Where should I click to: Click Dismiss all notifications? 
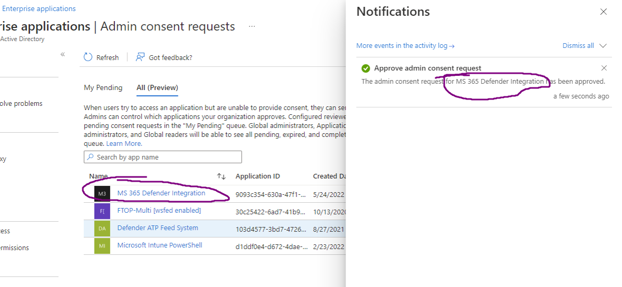click(x=578, y=45)
